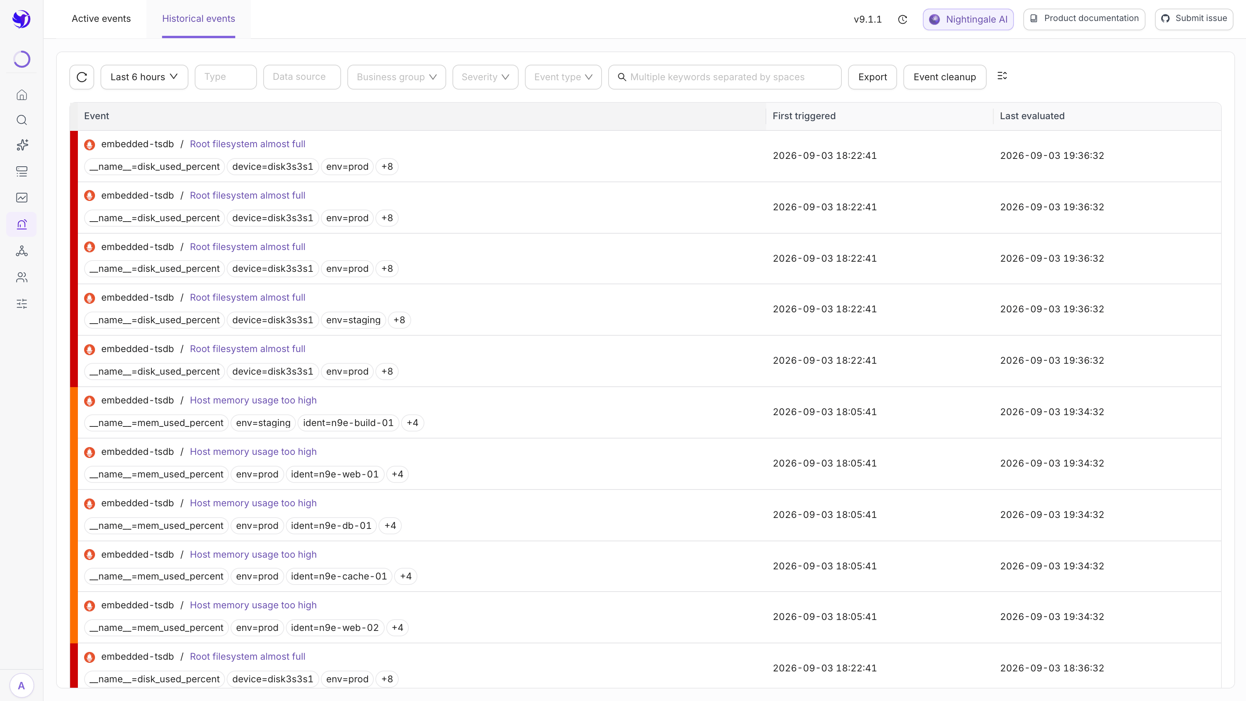The width and height of the screenshot is (1246, 701).
Task: Select the Historical events tab
Action: [198, 18]
